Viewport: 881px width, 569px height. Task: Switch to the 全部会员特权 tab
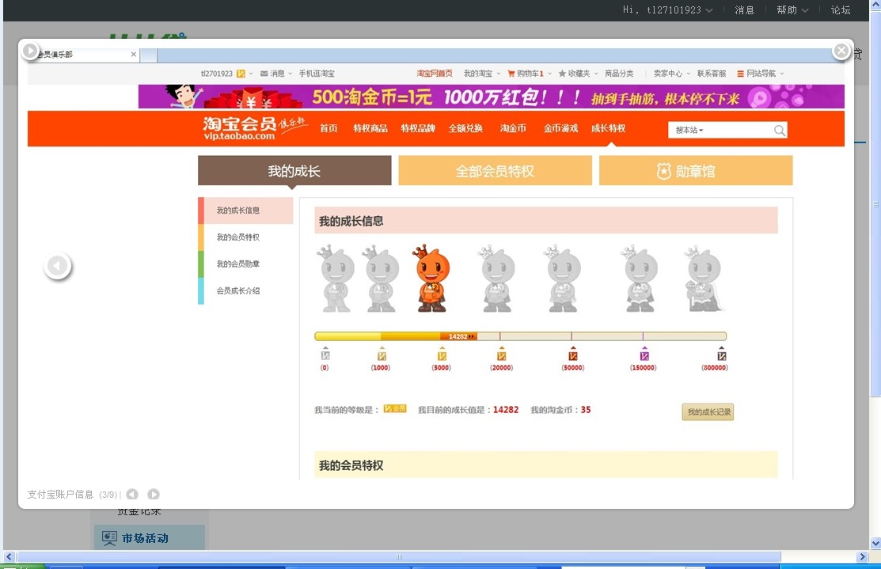pos(495,171)
